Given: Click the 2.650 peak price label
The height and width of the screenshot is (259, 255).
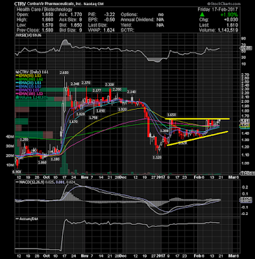Looking at the screenshot, I should (64, 73).
